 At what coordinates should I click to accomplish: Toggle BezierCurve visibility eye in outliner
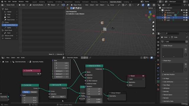pos(184,13)
